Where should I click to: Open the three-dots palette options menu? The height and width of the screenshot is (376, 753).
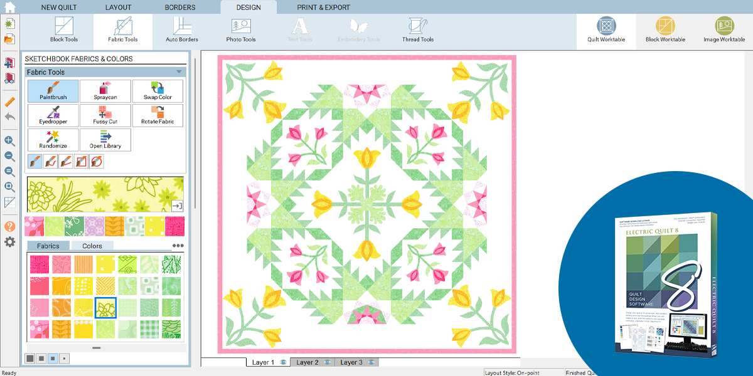click(x=178, y=246)
